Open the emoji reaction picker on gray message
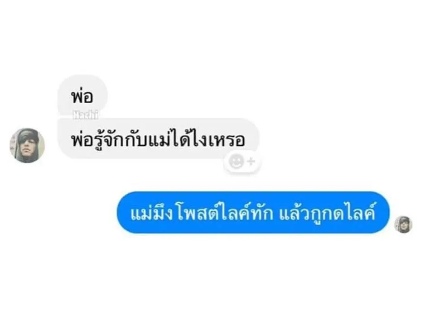435x310 pixels. click(x=242, y=162)
